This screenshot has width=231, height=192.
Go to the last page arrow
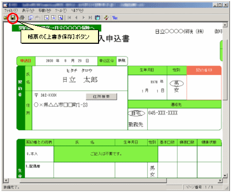pyautogui.click(x=90, y=18)
